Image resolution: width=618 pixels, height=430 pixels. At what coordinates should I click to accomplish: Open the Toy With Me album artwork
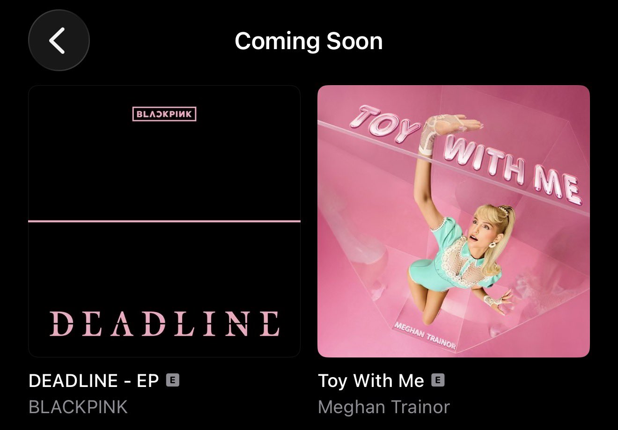coord(454,221)
